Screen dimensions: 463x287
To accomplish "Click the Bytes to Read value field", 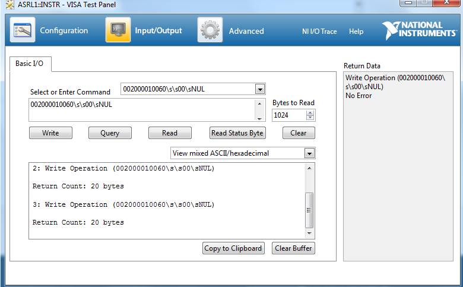I will click(x=289, y=115).
